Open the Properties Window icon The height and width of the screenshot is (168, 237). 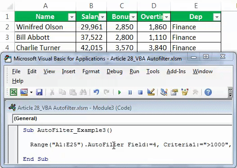[174, 92]
